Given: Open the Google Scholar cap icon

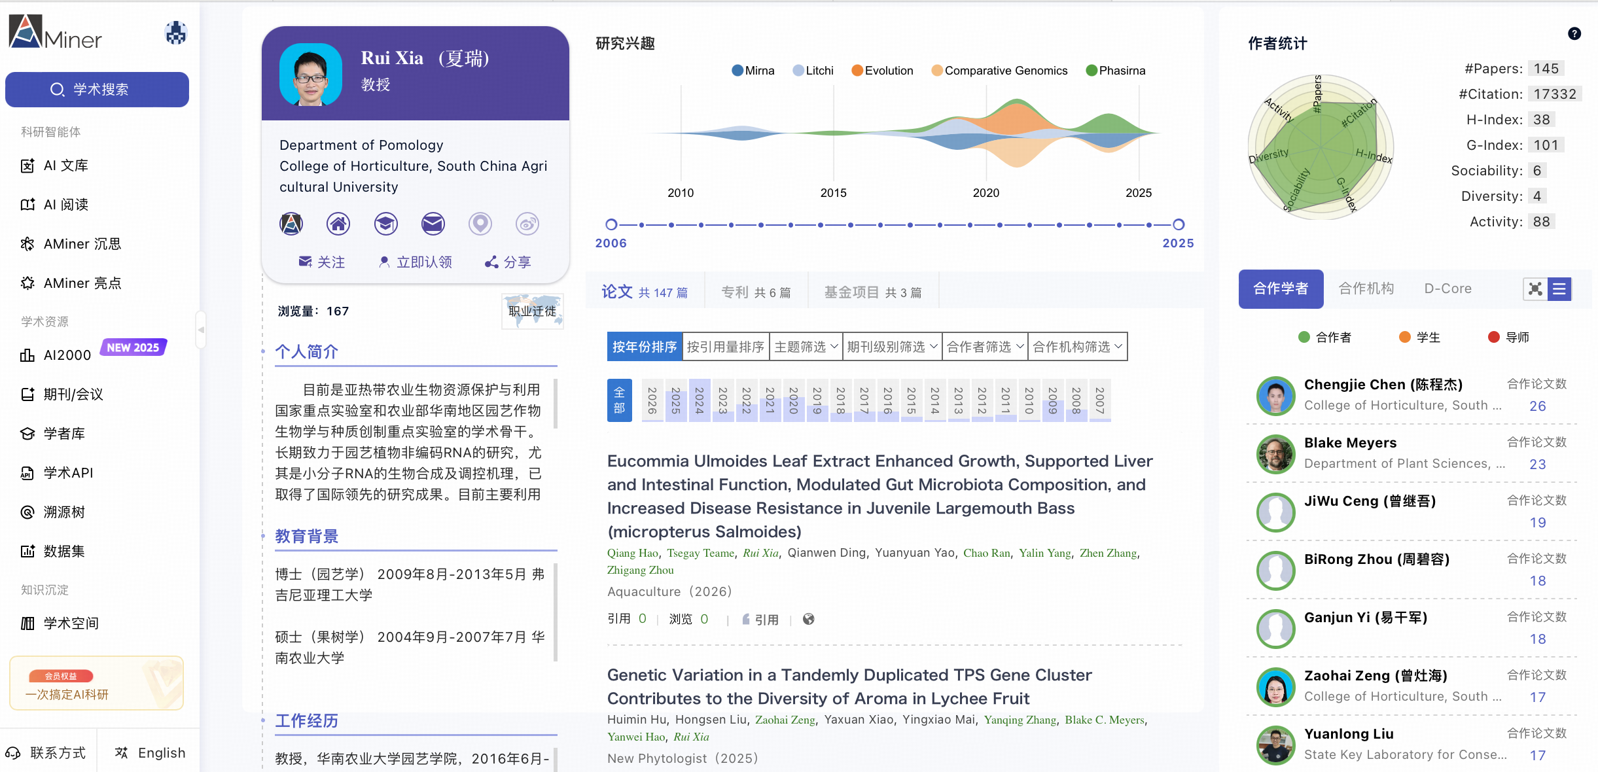Looking at the screenshot, I should coord(385,224).
